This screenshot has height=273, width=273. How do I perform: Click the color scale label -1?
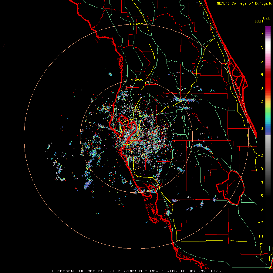(261, 142)
